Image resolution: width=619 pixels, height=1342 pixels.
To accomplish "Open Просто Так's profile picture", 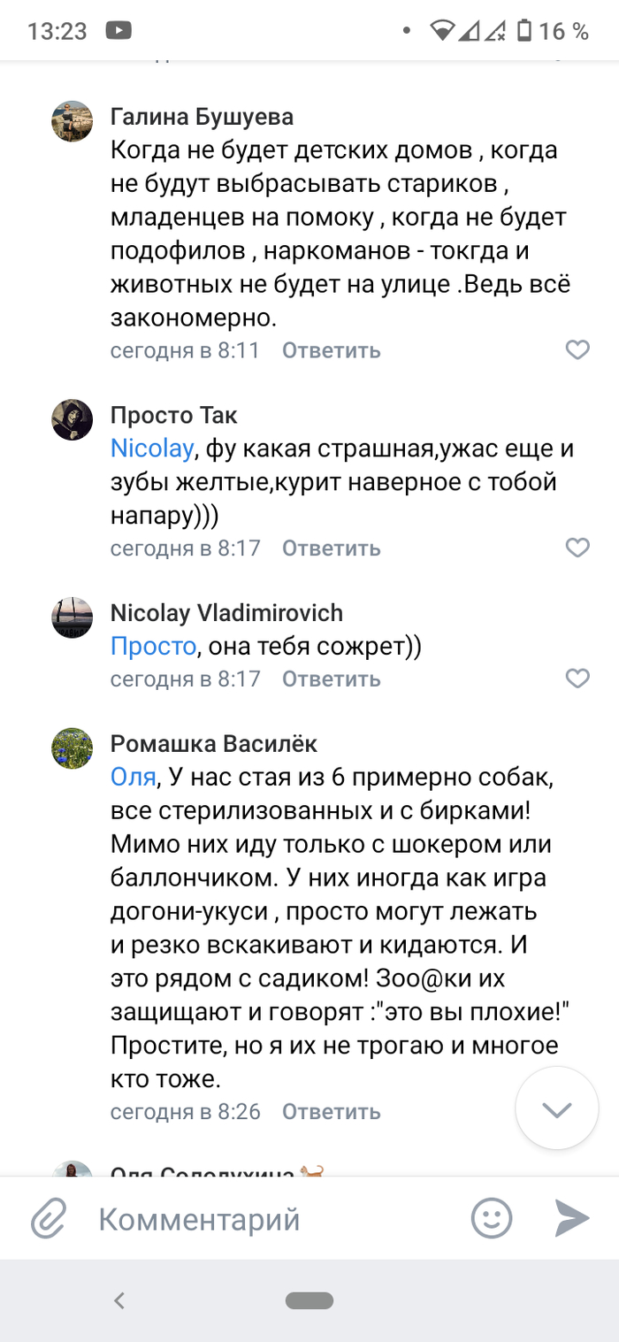I will point(73,419).
